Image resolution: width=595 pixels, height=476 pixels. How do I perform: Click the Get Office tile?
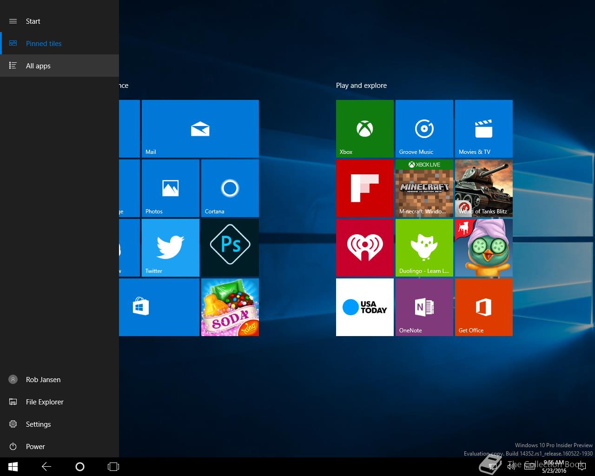click(x=483, y=307)
